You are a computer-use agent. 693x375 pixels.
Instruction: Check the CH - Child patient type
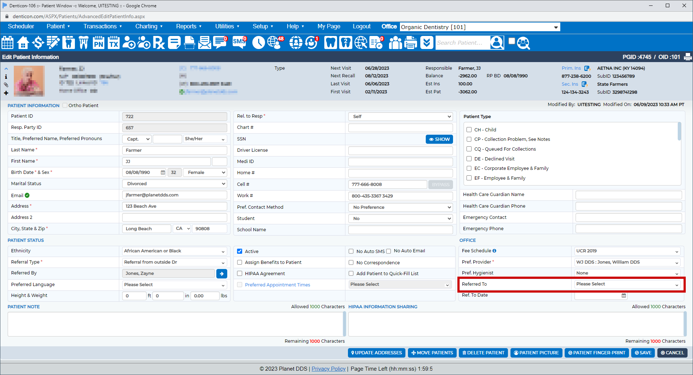pos(469,130)
